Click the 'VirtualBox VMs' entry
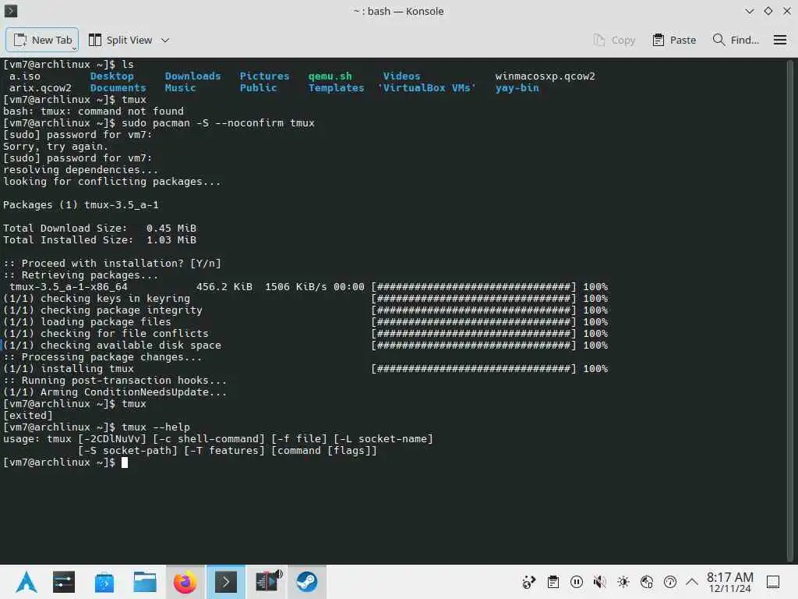Screen dimensions: 798x599 pyautogui.click(x=426, y=87)
